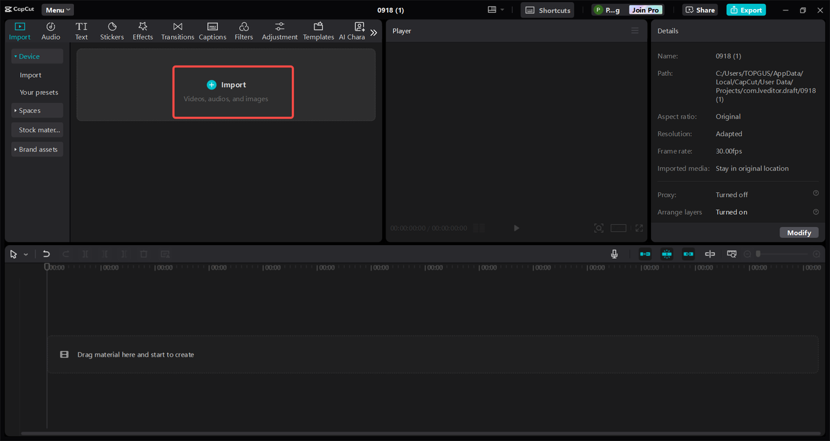Toggle player fullscreen icon

point(639,228)
